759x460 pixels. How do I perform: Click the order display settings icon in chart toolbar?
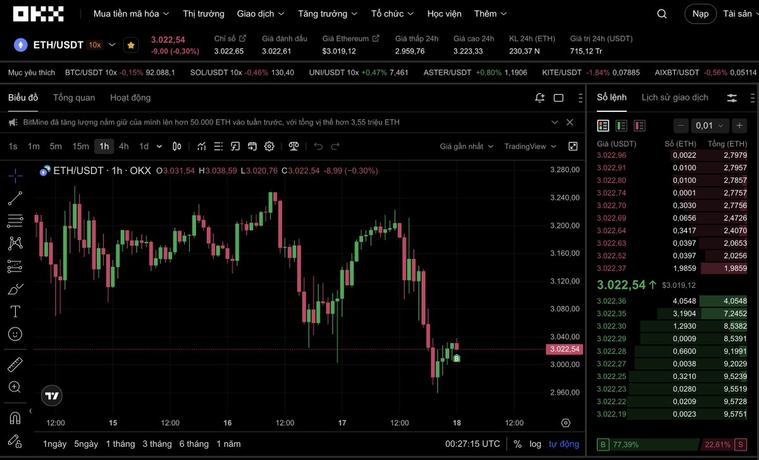pos(235,146)
